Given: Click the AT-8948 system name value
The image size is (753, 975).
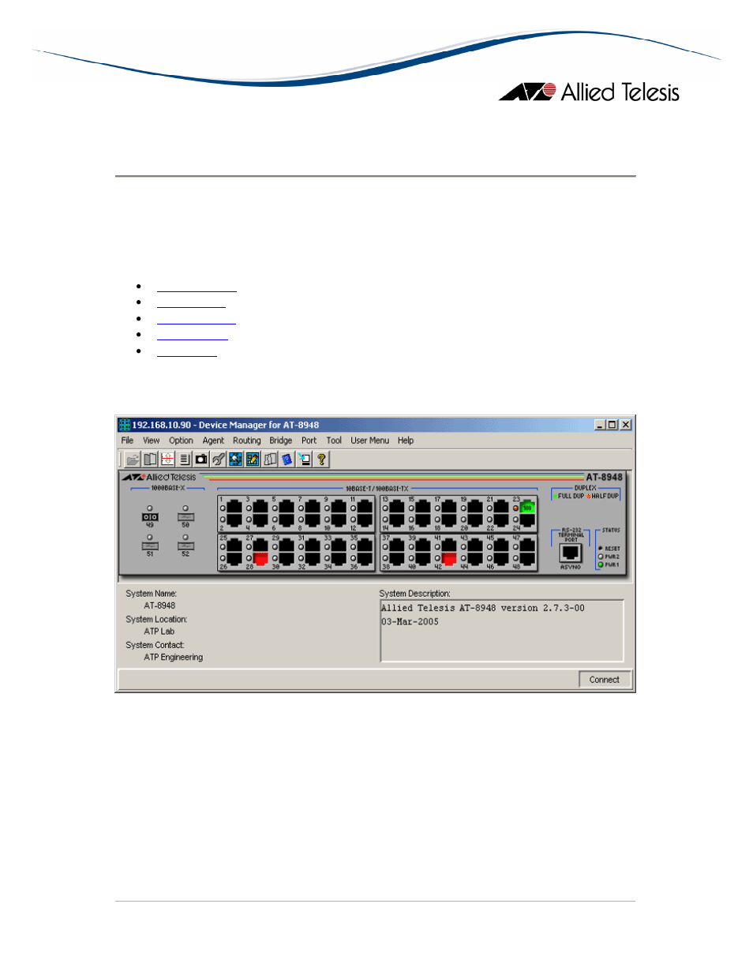Looking at the screenshot, I should (159, 606).
